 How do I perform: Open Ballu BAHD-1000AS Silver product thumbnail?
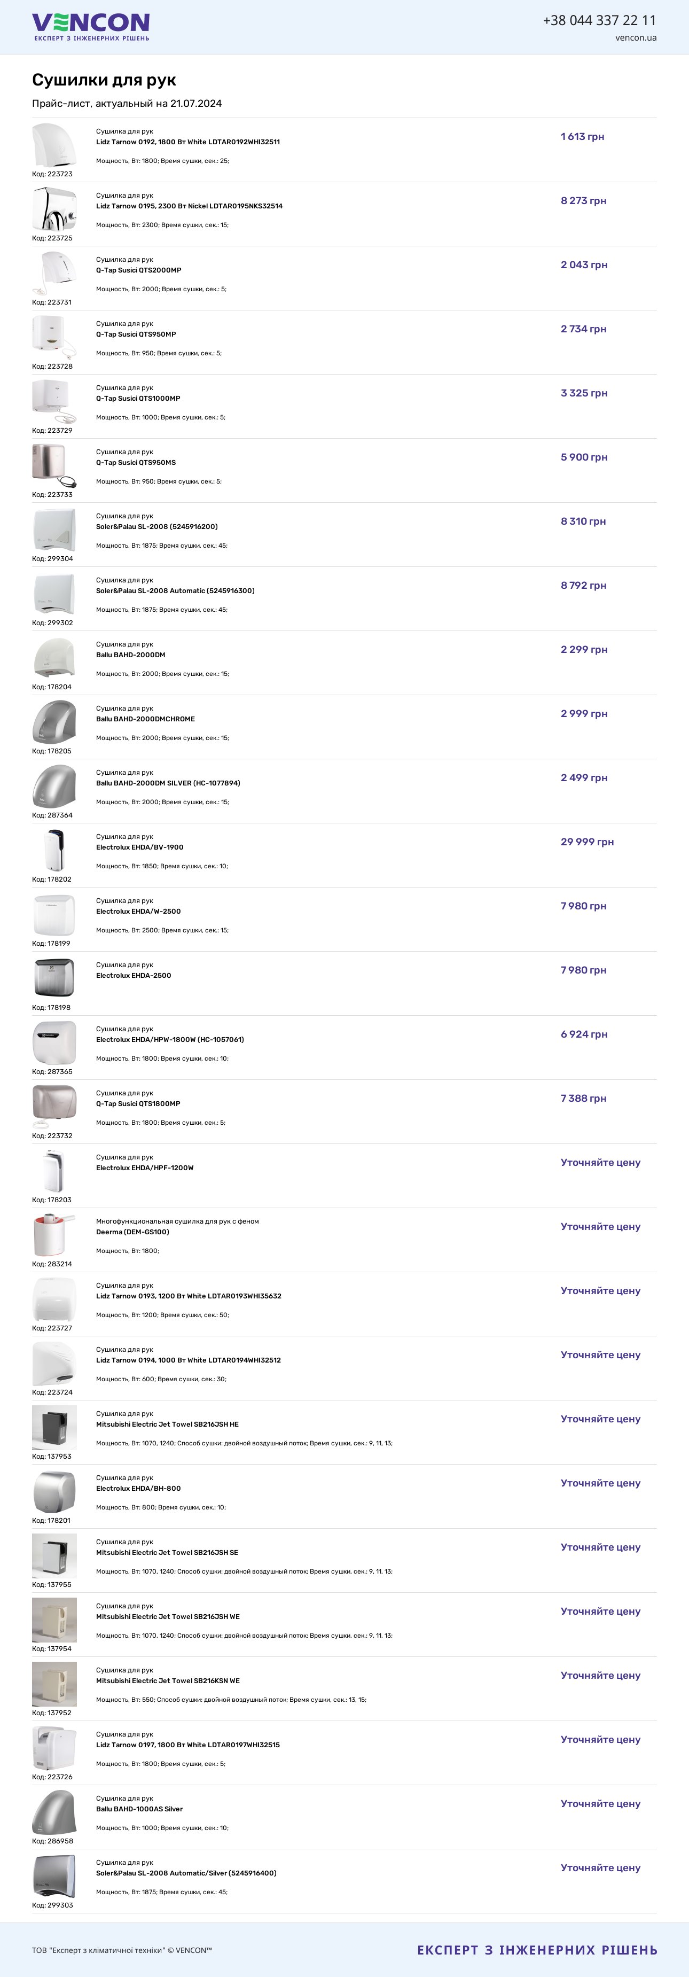[x=54, y=1812]
